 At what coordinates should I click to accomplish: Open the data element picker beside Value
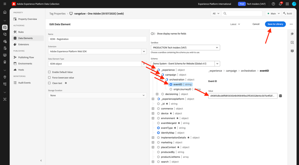tap(280, 96)
